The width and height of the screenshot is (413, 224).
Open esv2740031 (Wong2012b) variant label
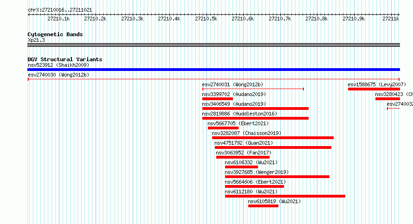[232, 84]
